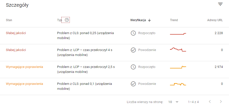Click the orange sparkline for LCP 2,5 s
Viewport: 229px width, 105px height.
(178, 67)
